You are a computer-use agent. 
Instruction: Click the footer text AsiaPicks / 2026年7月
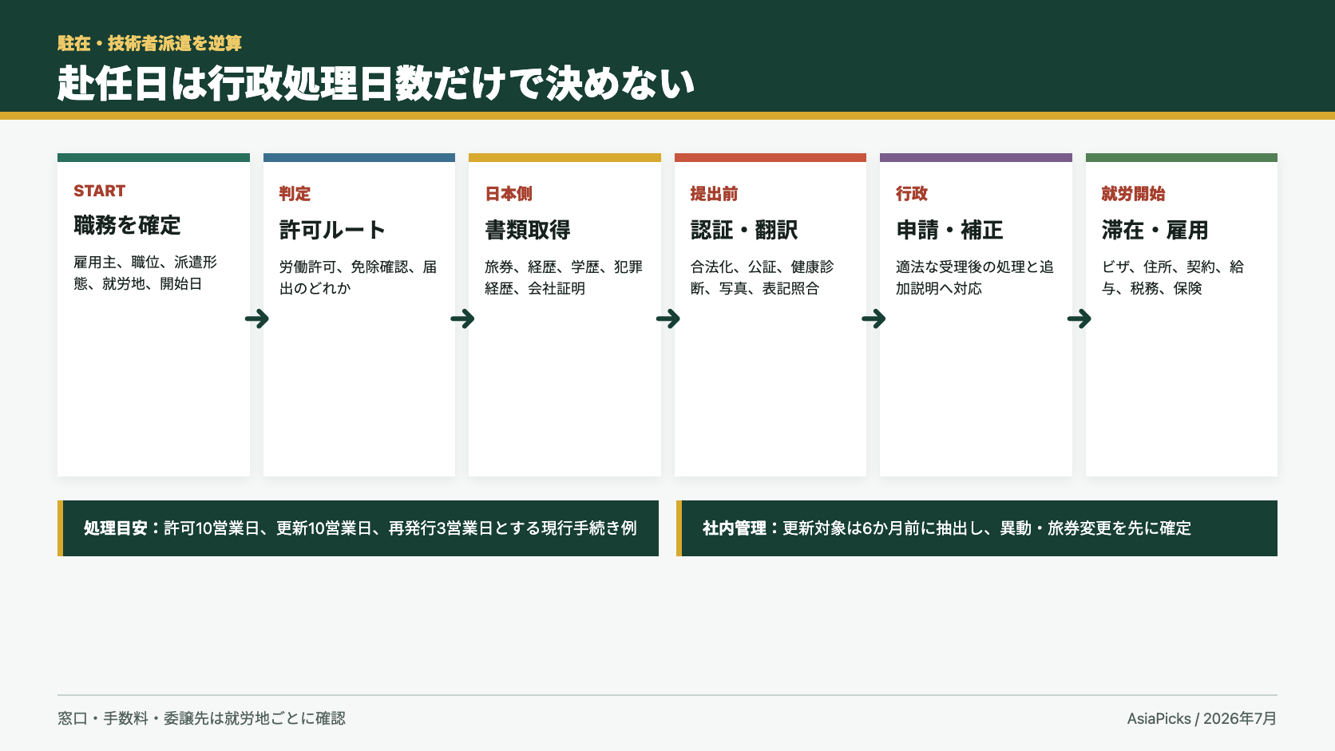[x=1202, y=718]
